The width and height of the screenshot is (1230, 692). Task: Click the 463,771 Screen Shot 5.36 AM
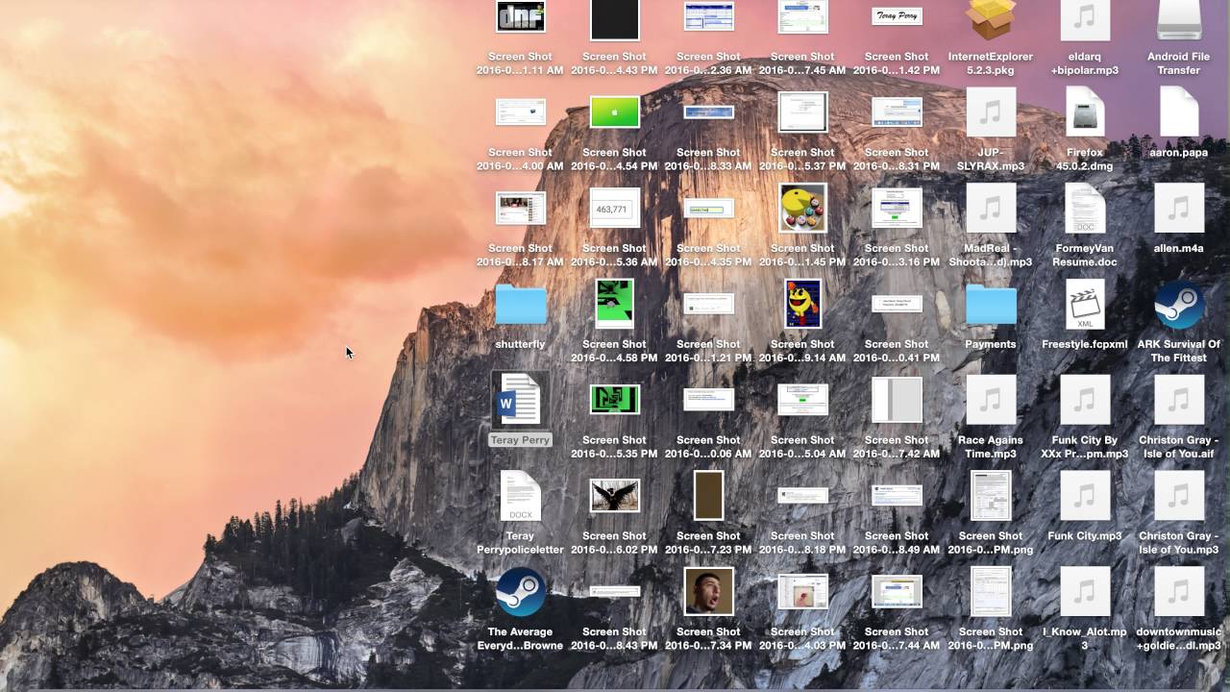615,208
